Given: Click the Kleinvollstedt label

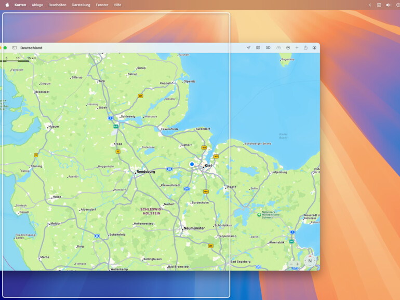Looking at the screenshot, I should 171,185.
